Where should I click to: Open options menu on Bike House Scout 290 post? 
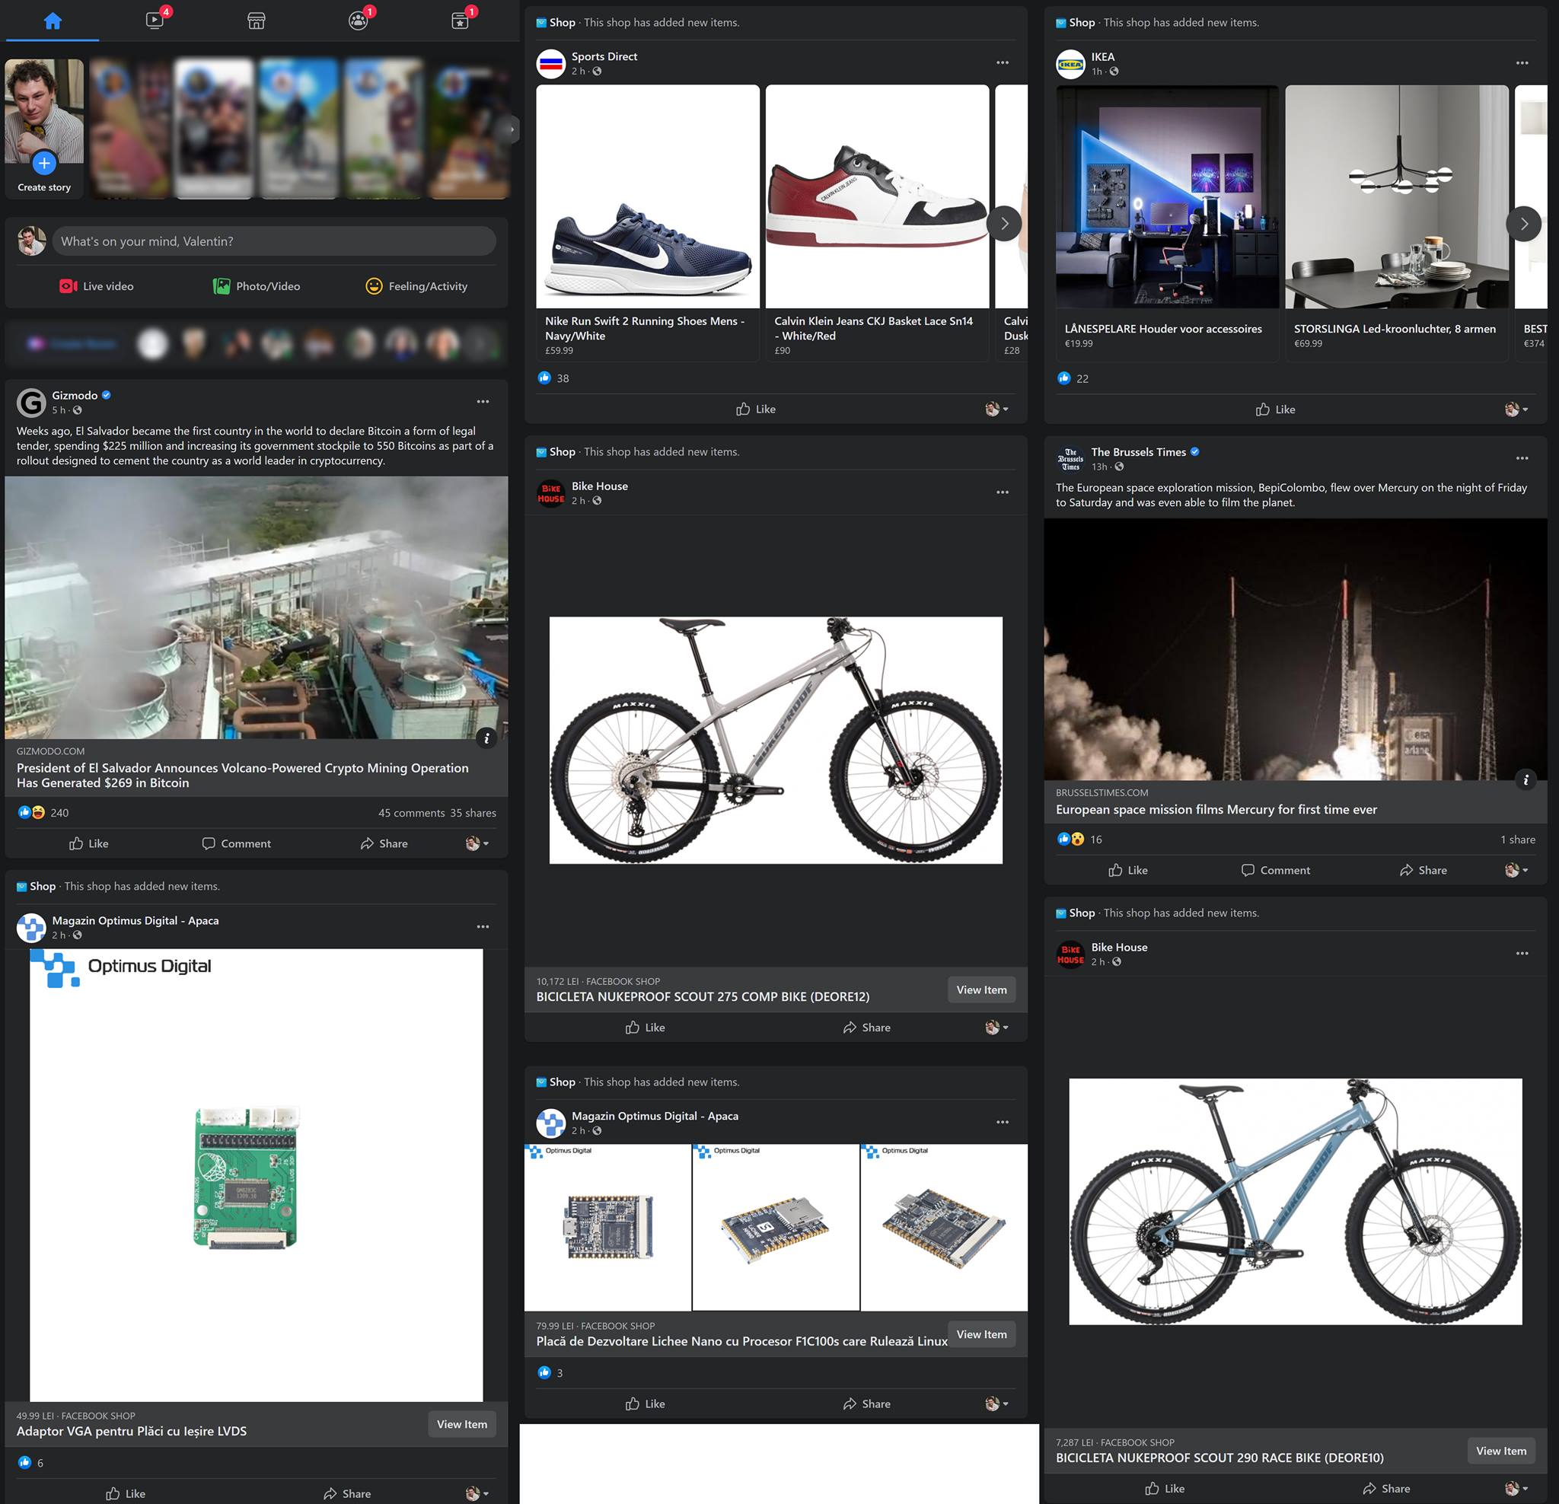[1522, 954]
